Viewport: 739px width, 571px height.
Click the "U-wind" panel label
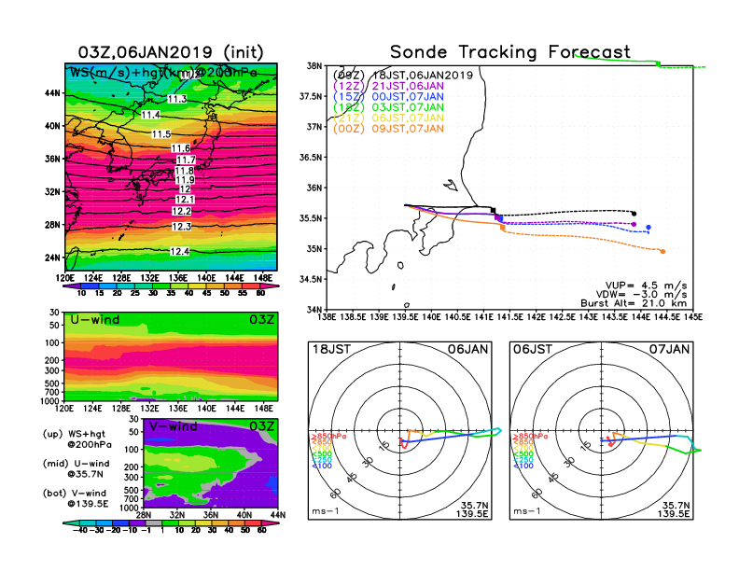tap(95, 320)
